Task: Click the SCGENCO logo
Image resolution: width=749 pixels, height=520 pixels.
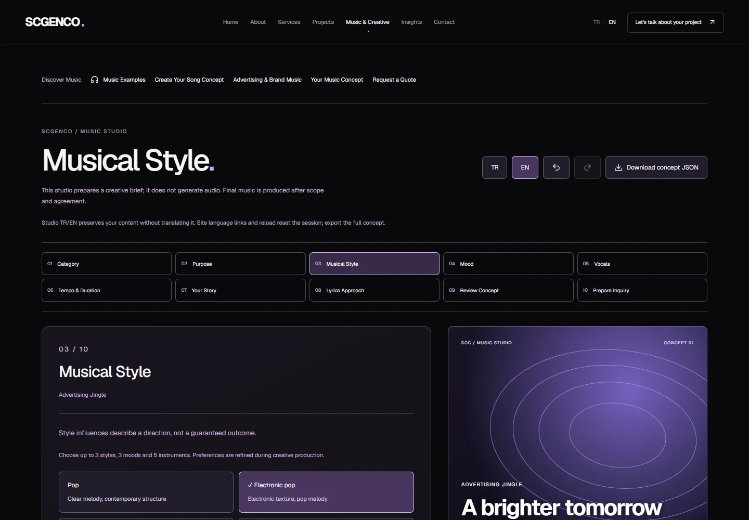Action: click(55, 22)
